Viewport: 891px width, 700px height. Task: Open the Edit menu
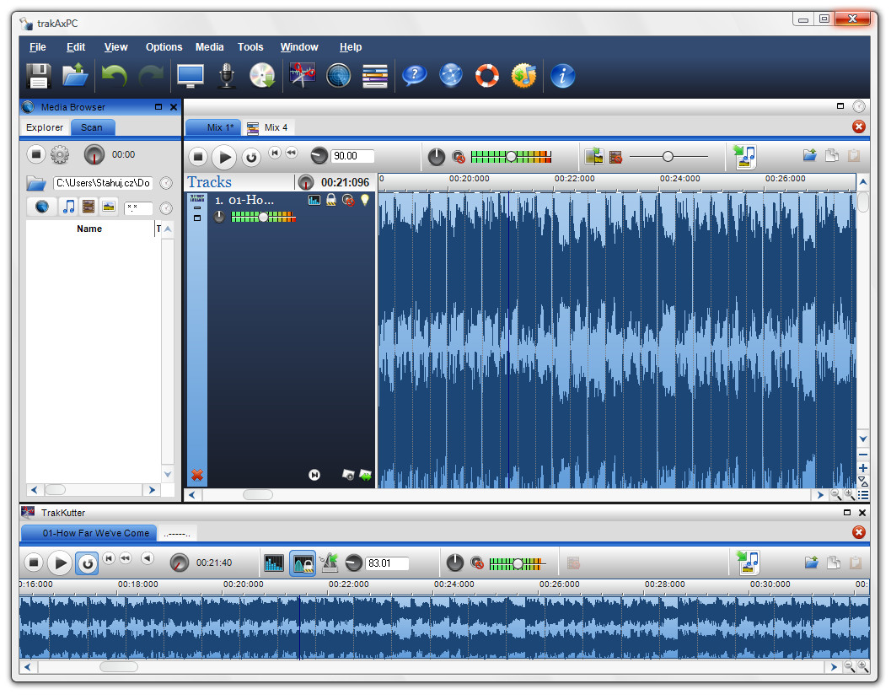(76, 47)
